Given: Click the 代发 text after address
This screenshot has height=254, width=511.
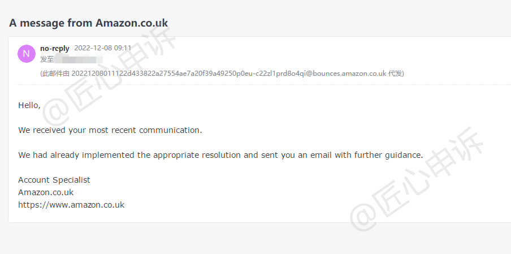Looking at the screenshot, I should (395, 74).
